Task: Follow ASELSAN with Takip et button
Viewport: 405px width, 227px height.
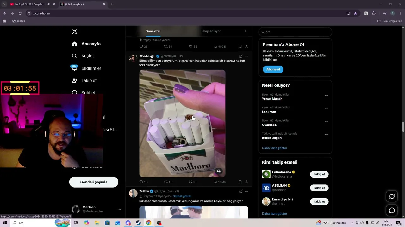Action: coord(319,188)
